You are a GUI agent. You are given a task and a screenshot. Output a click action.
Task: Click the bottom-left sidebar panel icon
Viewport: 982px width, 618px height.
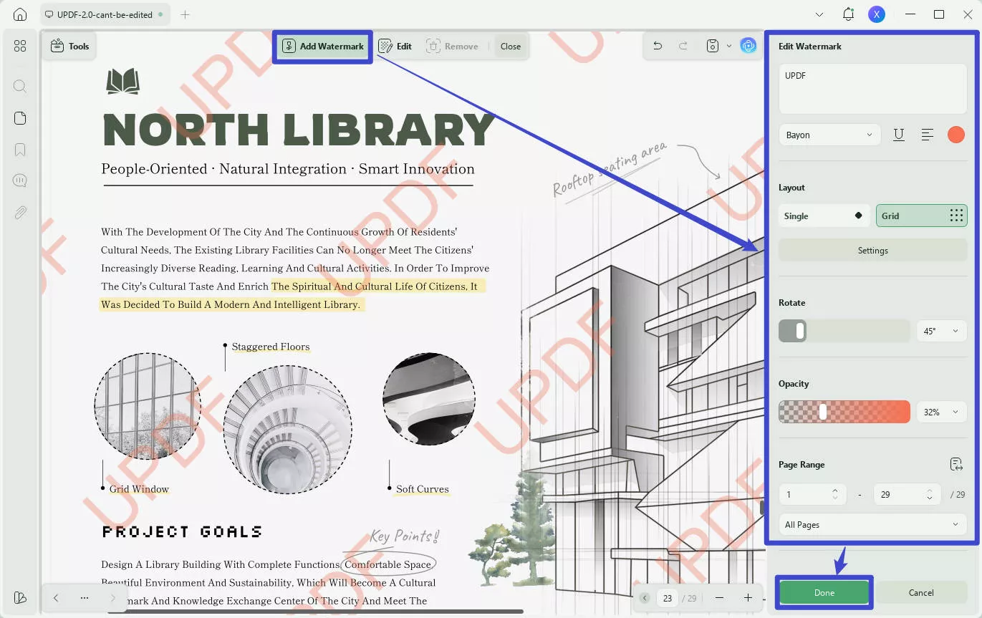coord(20,597)
